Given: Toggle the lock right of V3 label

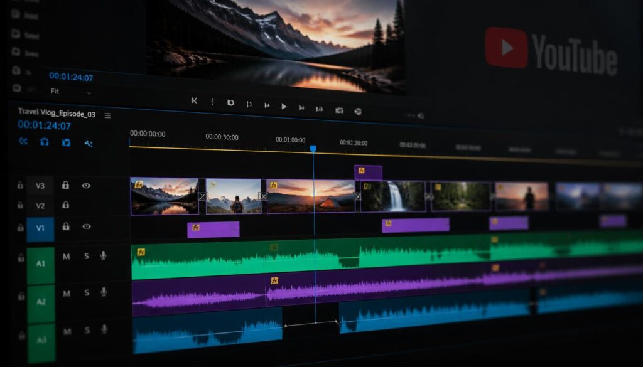Looking at the screenshot, I should [65, 185].
